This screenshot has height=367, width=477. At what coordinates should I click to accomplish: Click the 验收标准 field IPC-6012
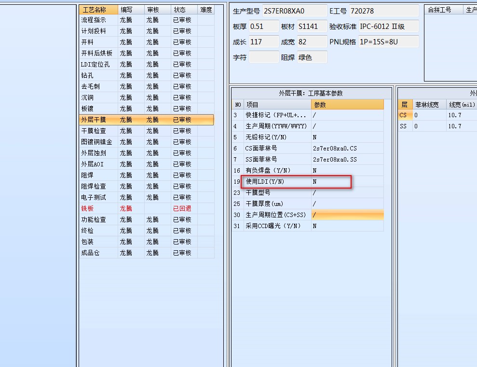click(x=389, y=27)
